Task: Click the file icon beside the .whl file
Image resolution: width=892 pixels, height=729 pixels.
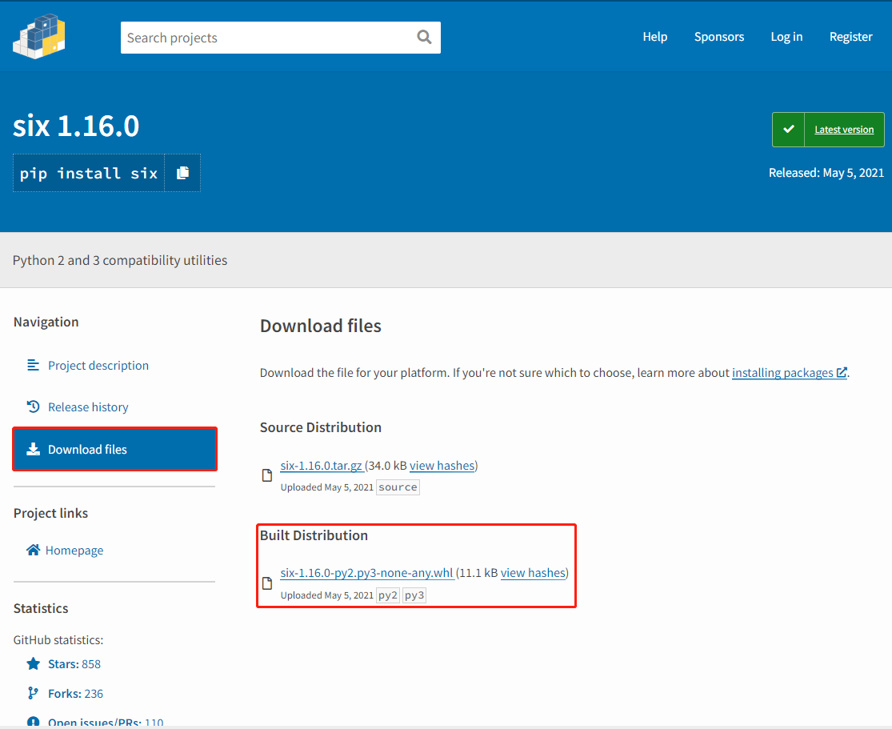Action: [x=267, y=583]
